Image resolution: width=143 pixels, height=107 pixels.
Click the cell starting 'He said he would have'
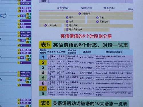[x=114, y=94]
